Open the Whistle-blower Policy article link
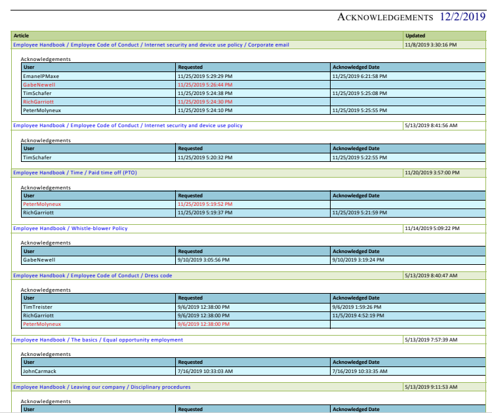 pyautogui.click(x=70, y=228)
